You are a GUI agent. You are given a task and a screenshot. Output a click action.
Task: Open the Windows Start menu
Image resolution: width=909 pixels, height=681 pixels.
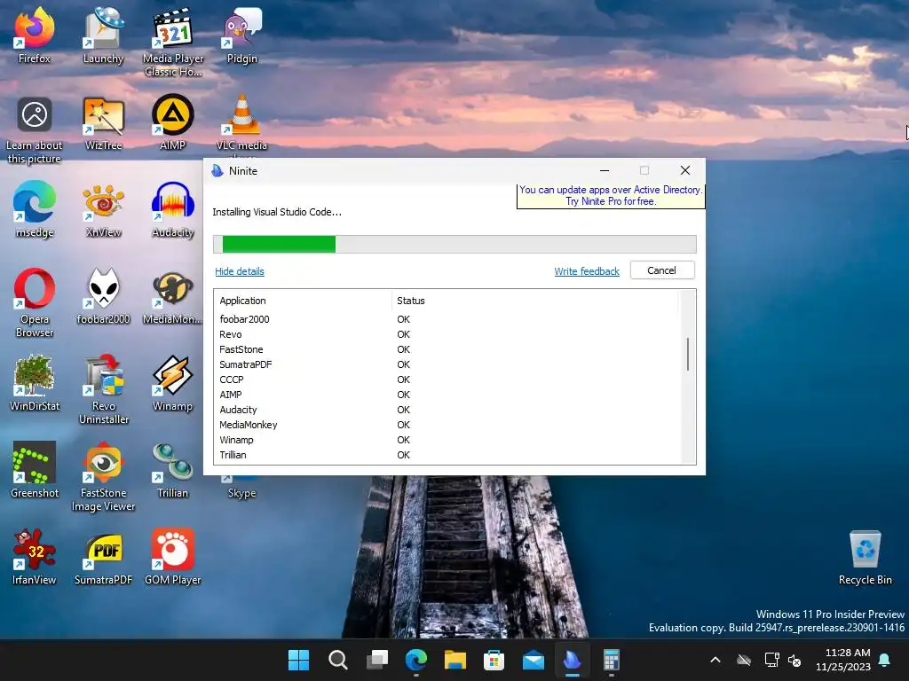[x=299, y=660]
